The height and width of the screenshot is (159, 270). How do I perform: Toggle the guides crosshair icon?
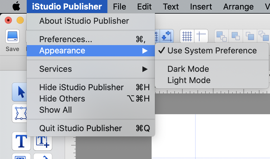(201, 36)
